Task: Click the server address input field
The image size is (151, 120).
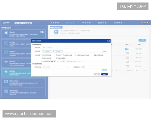Action: 55,67
